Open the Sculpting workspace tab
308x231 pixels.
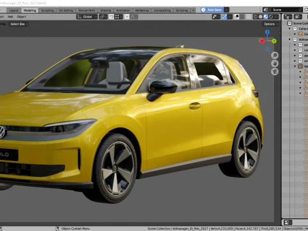pyautogui.click(x=47, y=10)
